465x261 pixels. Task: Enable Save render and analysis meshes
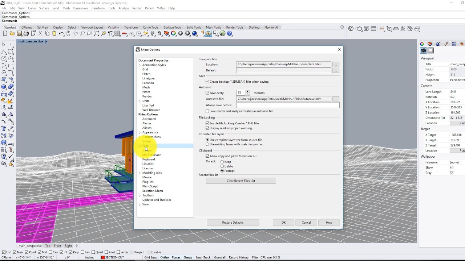point(207,111)
